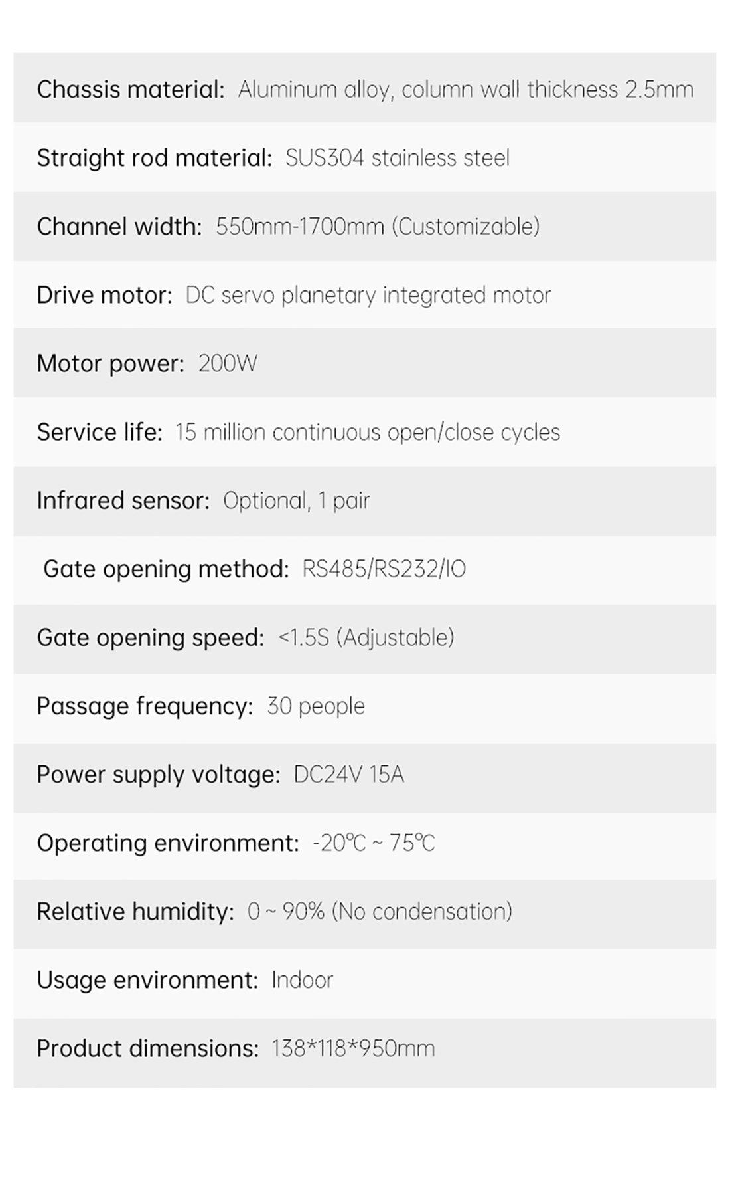Click the "Operating environment:" label
The width and height of the screenshot is (730, 1192).
point(168,843)
